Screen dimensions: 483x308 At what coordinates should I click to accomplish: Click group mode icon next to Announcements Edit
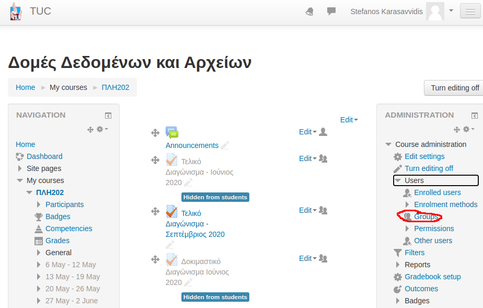pyautogui.click(x=323, y=132)
